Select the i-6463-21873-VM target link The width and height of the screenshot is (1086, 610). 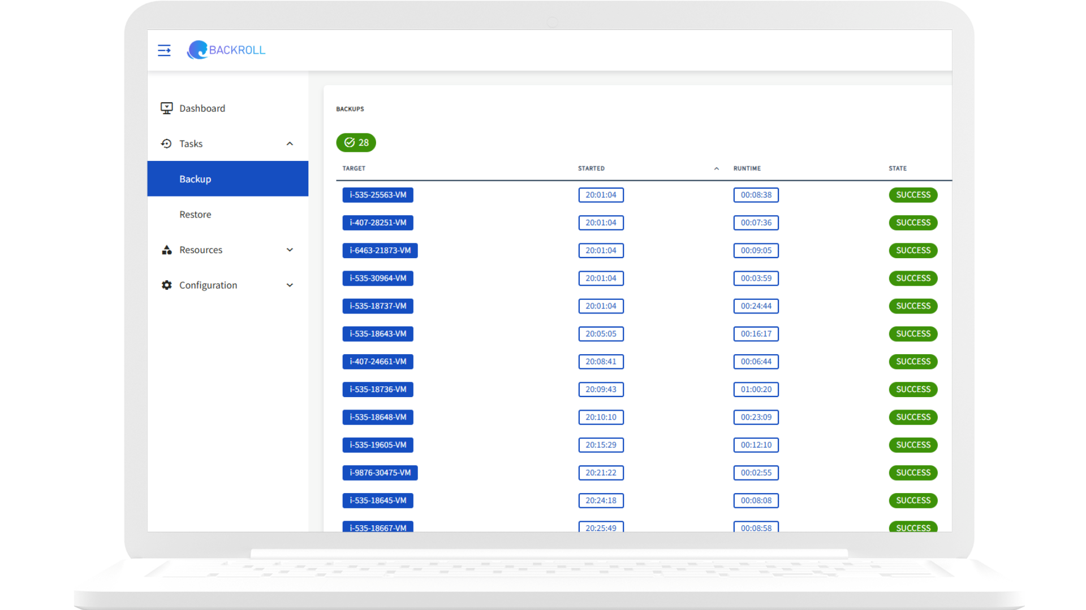click(x=380, y=250)
